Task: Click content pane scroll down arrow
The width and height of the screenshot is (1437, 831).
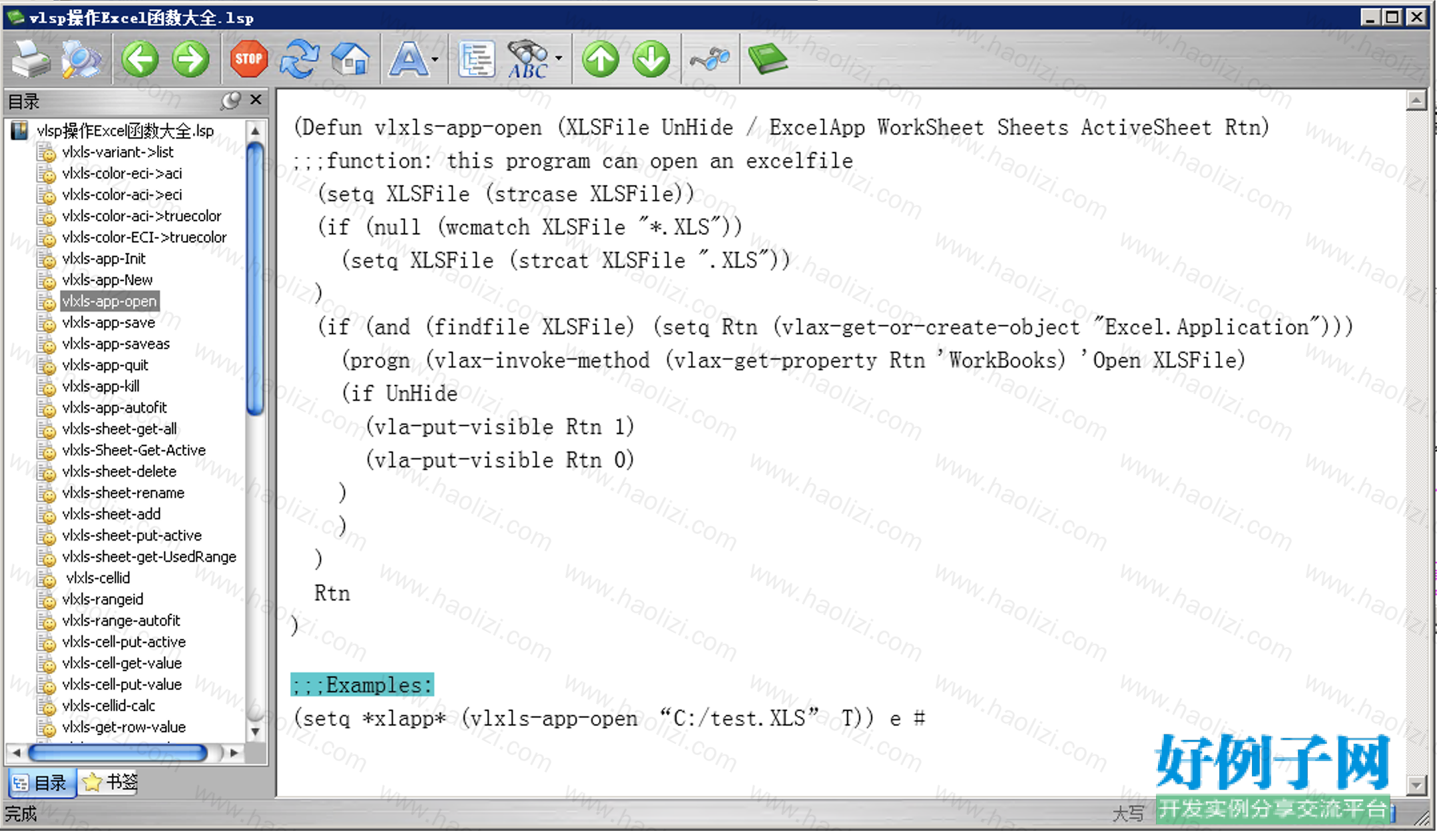Action: tap(1416, 786)
